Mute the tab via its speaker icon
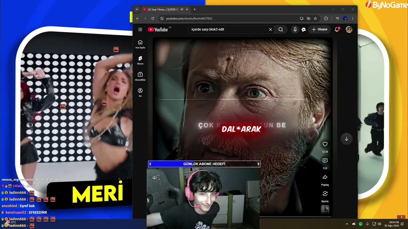The height and width of the screenshot is (229, 408). 182,10
